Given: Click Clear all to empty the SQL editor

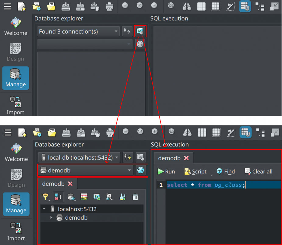Looking at the screenshot, I should coord(259,171).
